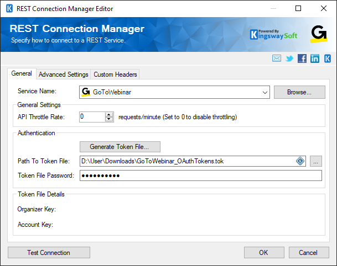Decrease the API Throttle Rate with down arrow

pos(109,119)
